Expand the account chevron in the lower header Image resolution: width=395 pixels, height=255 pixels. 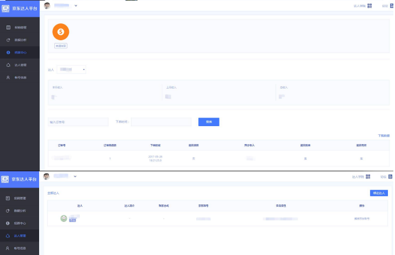(76, 176)
